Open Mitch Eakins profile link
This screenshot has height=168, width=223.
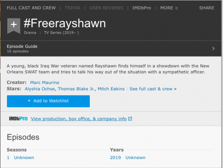[x=111, y=89]
